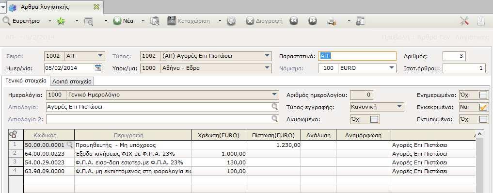Image resolution: width=493 pixels, height=193 pixels.
Task: Switch to the Λοιπά στοιχεία tab
Action: click(x=72, y=81)
